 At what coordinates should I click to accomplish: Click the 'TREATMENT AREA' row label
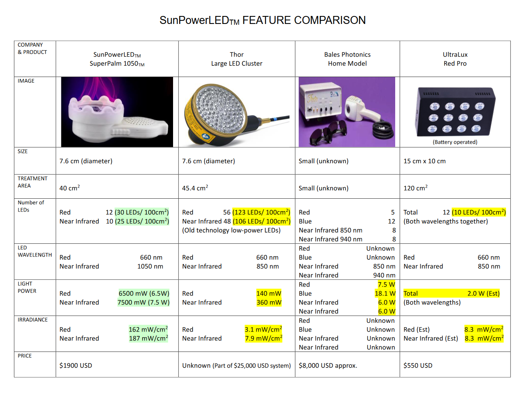(32, 182)
